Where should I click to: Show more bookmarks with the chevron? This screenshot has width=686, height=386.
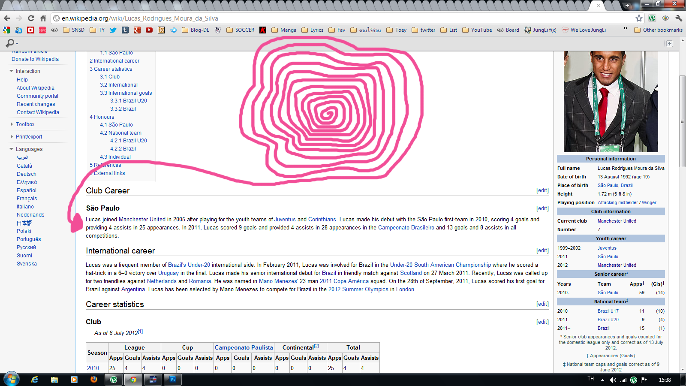626,29
